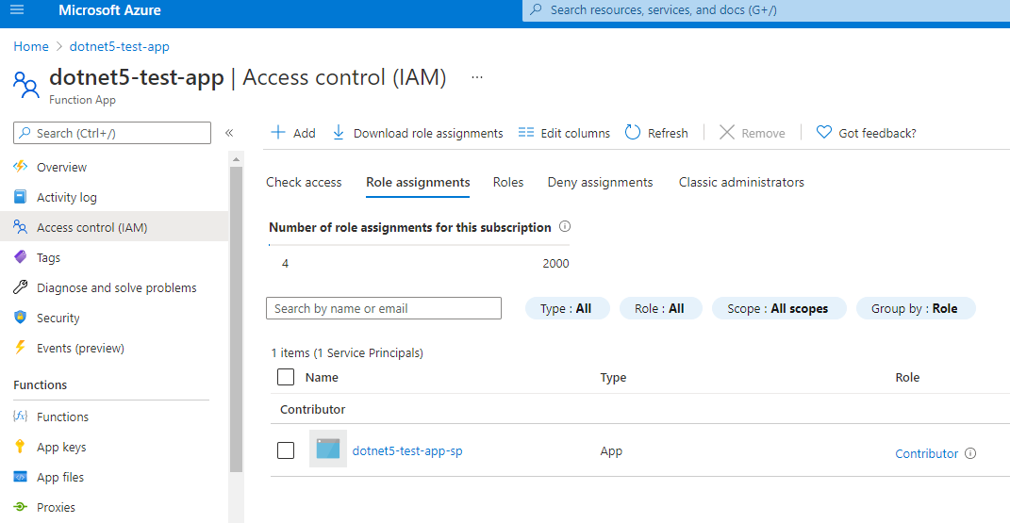Click the feedback heart icon
The image size is (1010, 523).
pyautogui.click(x=824, y=132)
